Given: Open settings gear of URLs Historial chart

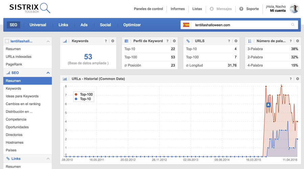Looking at the screenshot, I should [298, 79].
